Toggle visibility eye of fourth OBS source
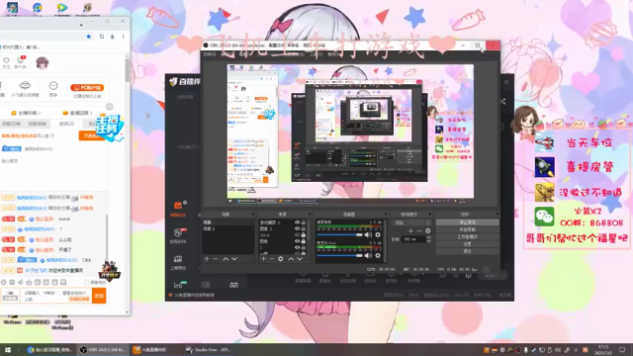 [297, 241]
